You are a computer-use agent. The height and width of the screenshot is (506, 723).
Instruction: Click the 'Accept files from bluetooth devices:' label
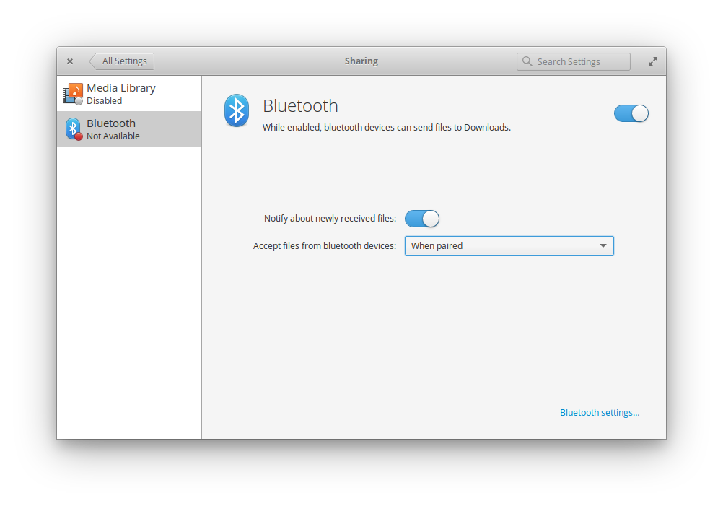pyautogui.click(x=325, y=246)
